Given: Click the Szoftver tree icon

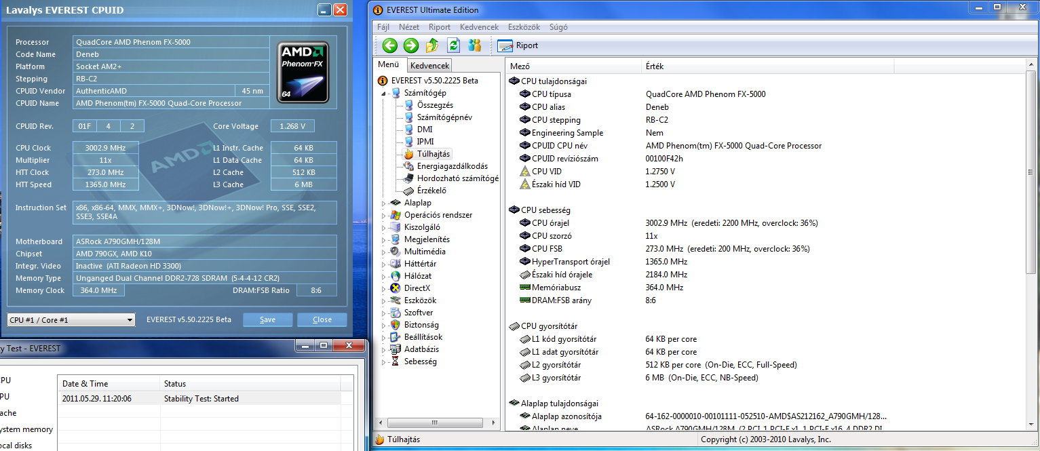Looking at the screenshot, I should point(396,313).
